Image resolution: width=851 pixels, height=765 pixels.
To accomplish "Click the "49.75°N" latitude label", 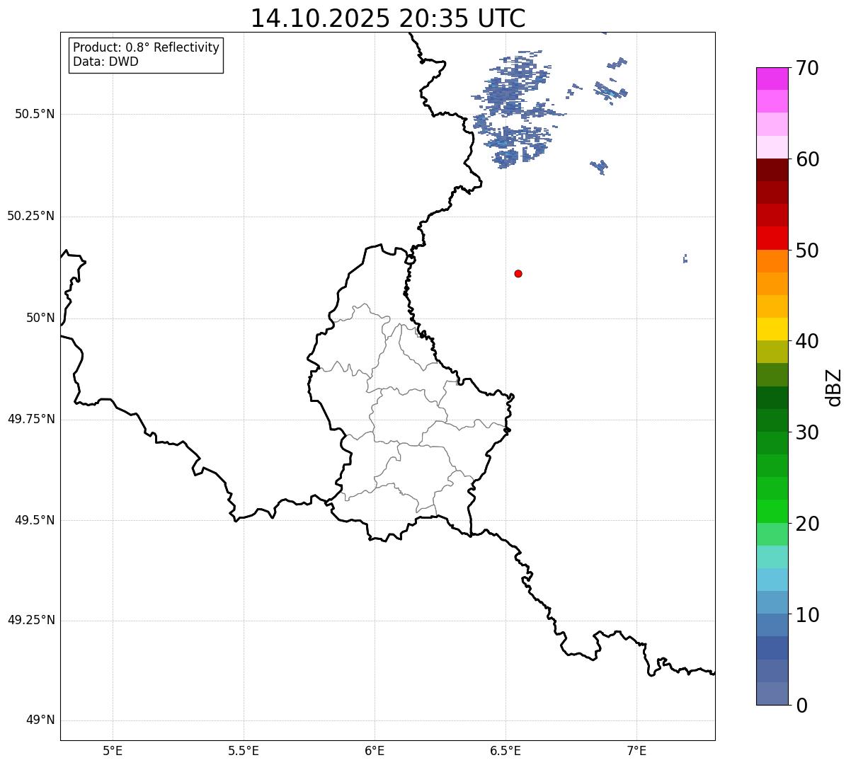I will (x=31, y=419).
